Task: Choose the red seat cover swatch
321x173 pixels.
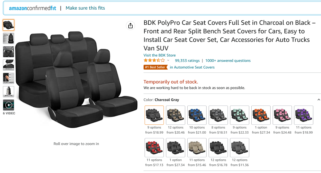Action: (154, 148)
